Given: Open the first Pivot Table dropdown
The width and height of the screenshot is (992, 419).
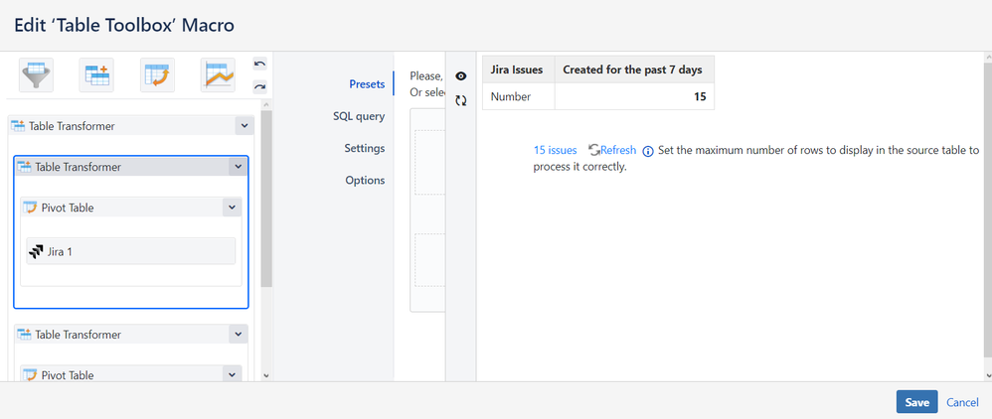Looking at the screenshot, I should 232,208.
